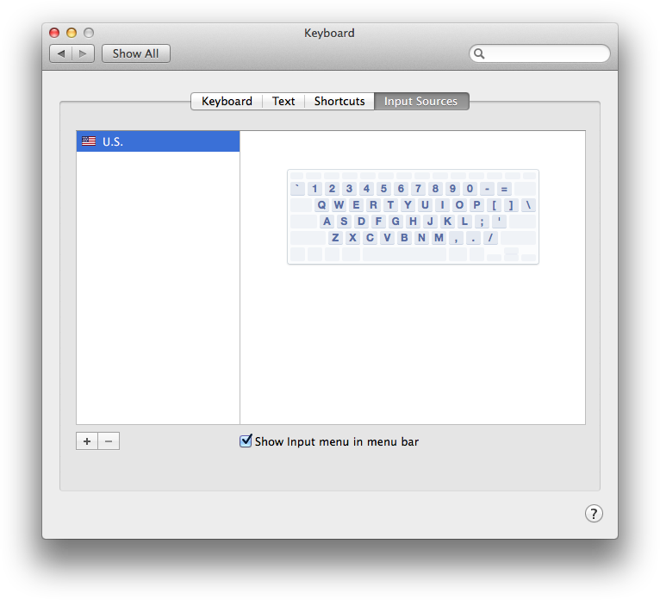The image size is (660, 600).
Task: Click the U.S. flag icon in list
Action: pyautogui.click(x=89, y=141)
